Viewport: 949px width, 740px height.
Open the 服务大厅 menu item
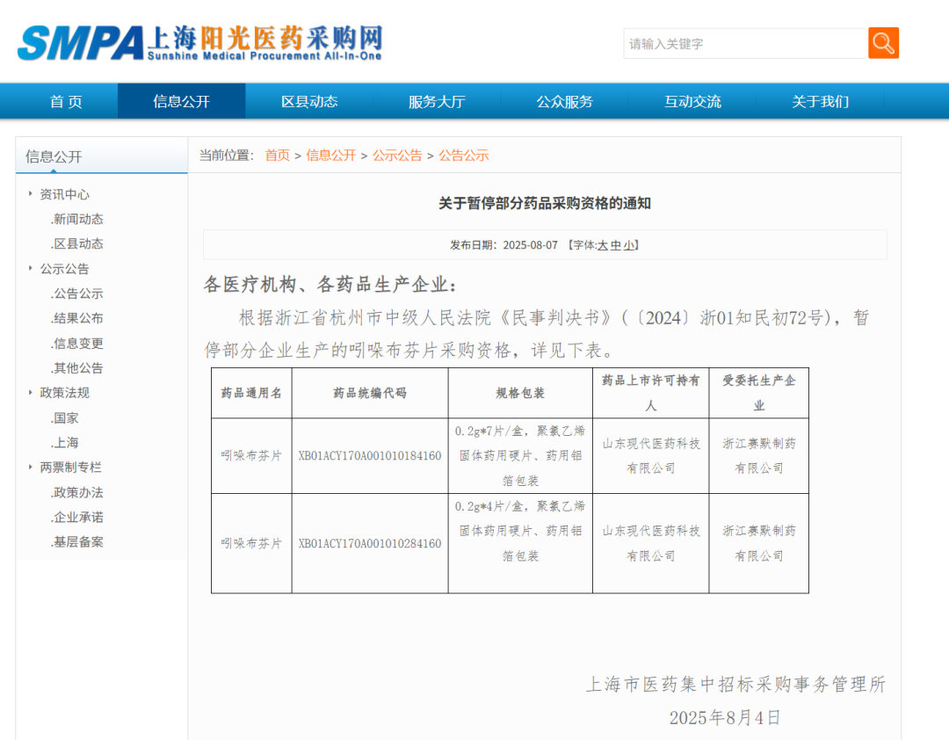tap(437, 101)
